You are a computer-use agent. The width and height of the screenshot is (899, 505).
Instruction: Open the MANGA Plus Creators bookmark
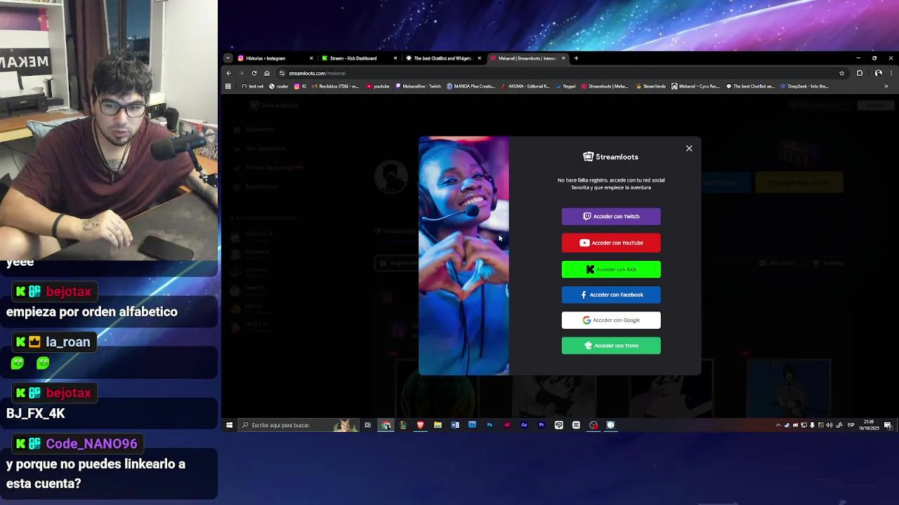[471, 86]
